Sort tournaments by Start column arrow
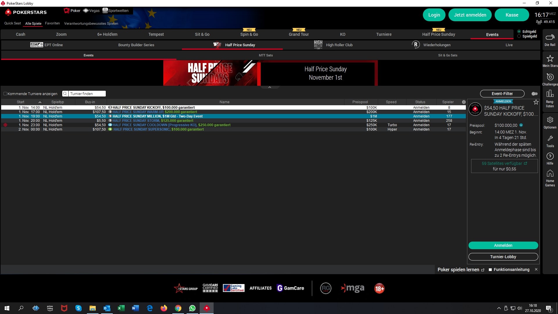 tap(40, 102)
